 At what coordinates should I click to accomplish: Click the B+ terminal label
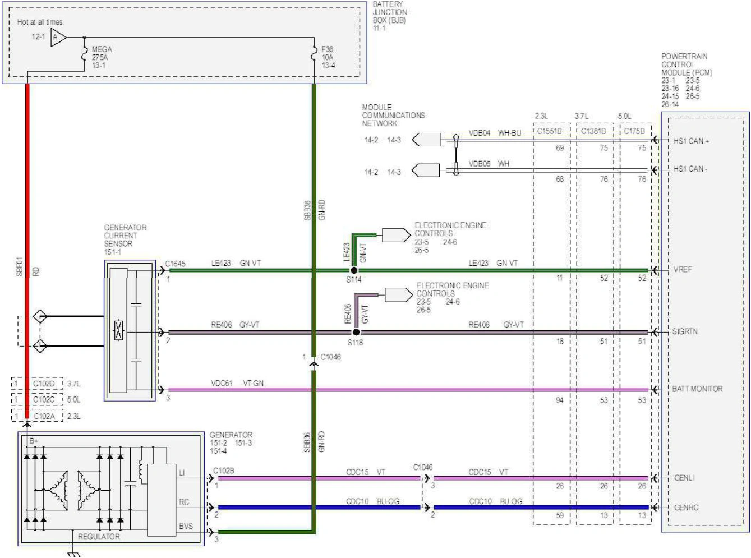click(34, 441)
